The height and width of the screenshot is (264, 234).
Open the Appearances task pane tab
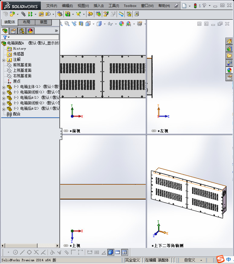pos(229,70)
